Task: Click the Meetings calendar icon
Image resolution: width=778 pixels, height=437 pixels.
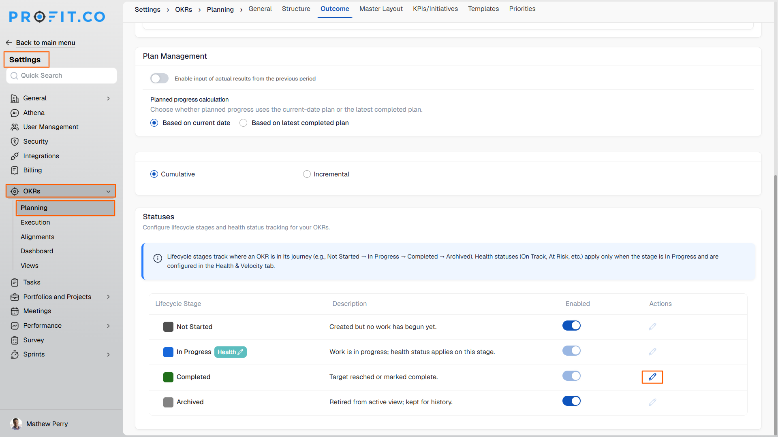Action: pyautogui.click(x=15, y=311)
